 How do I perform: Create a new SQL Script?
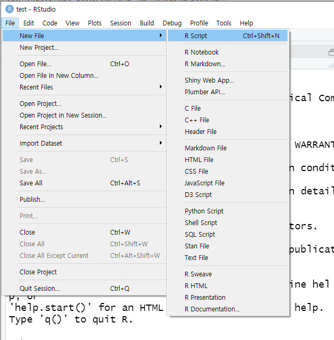click(x=228, y=235)
